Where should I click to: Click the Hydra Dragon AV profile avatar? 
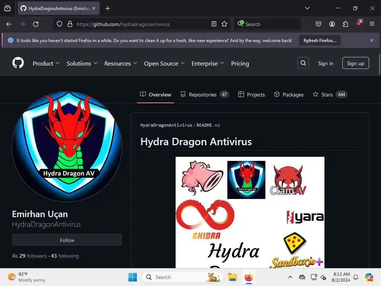coord(67,146)
